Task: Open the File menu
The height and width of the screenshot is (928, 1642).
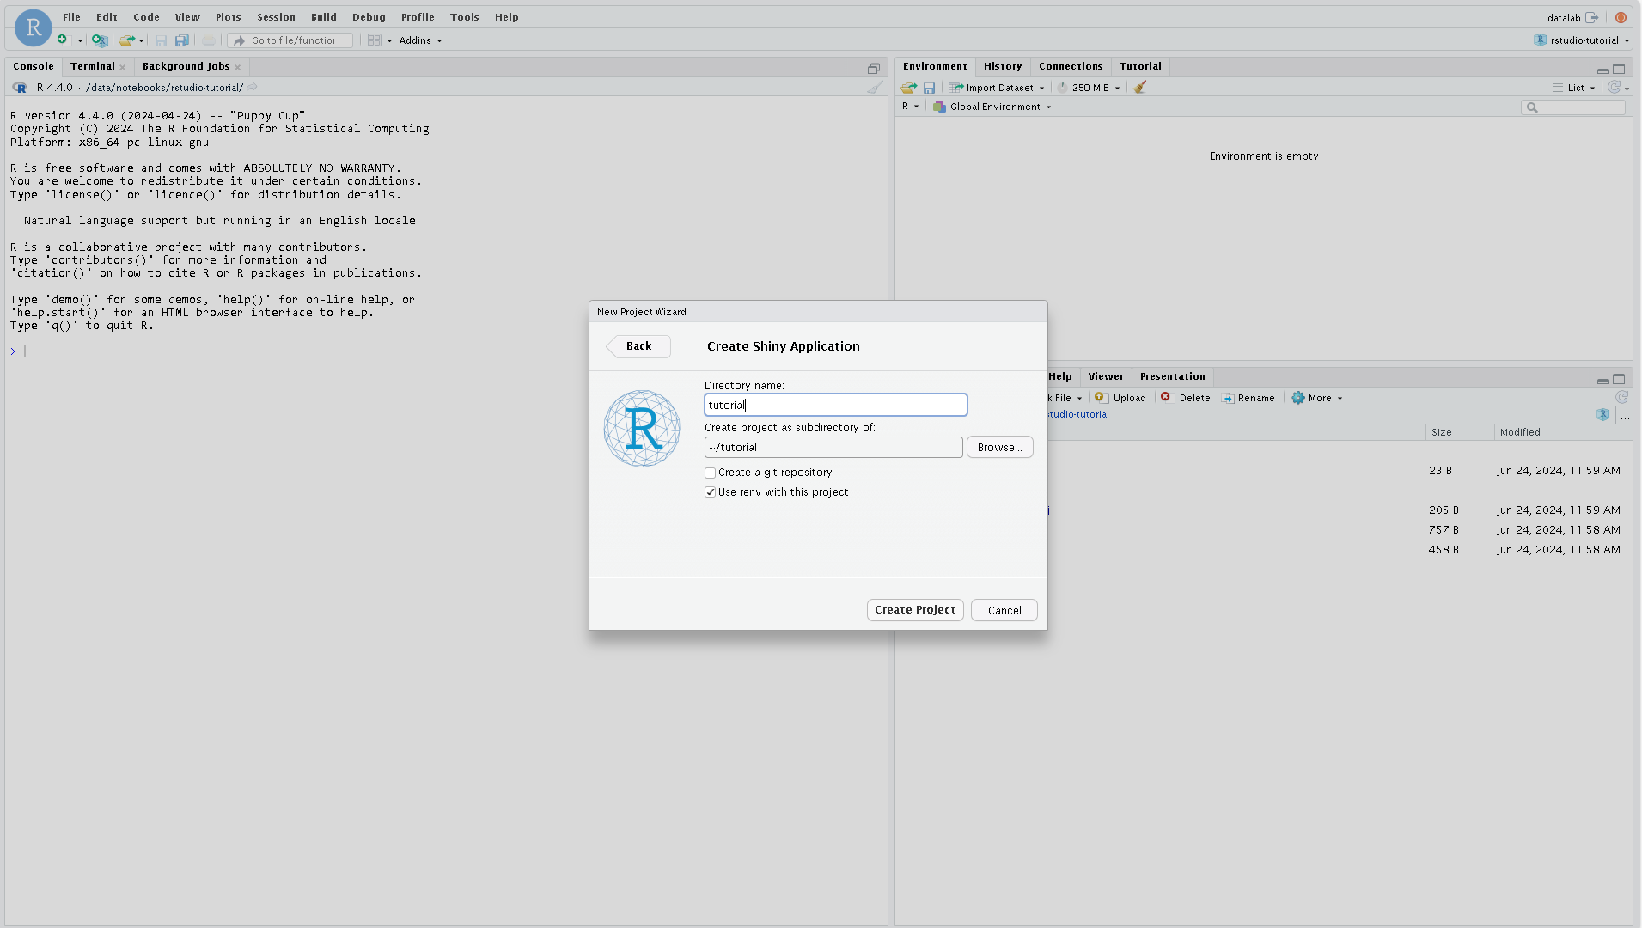Action: 71,17
